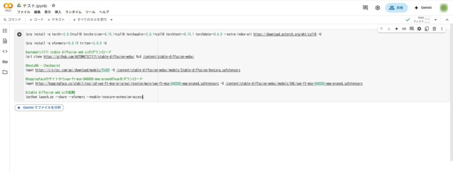Delete the cell with trash icon
The height and width of the screenshot is (173, 453).
click(434, 29)
